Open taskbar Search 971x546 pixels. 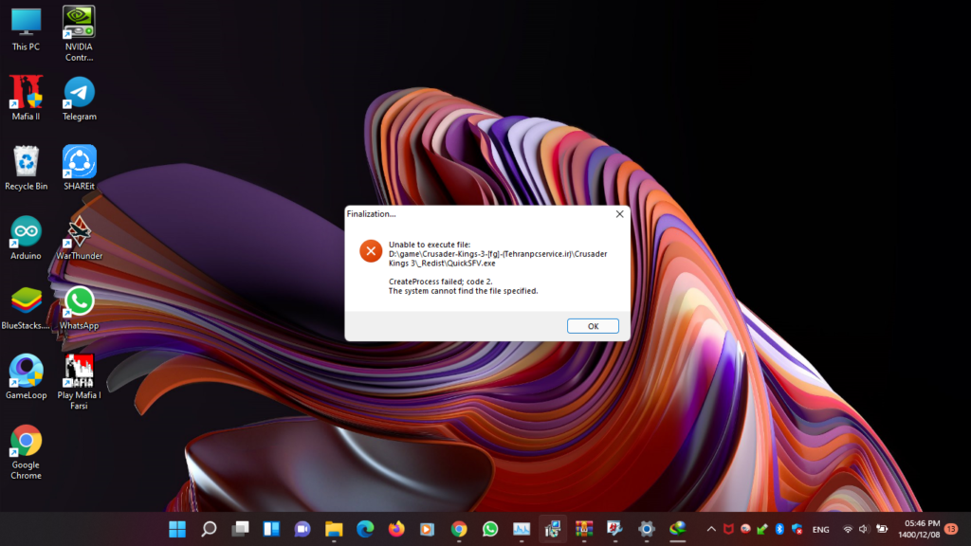209,529
